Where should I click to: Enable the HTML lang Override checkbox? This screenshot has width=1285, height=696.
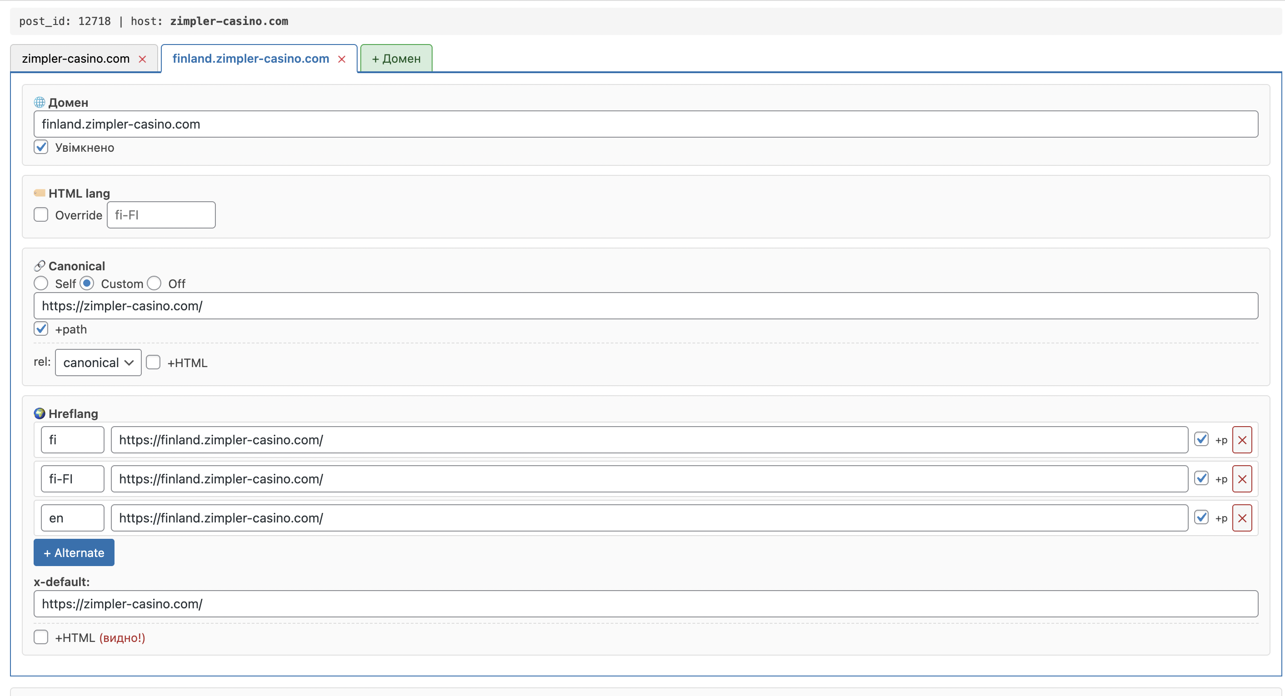pos(41,214)
